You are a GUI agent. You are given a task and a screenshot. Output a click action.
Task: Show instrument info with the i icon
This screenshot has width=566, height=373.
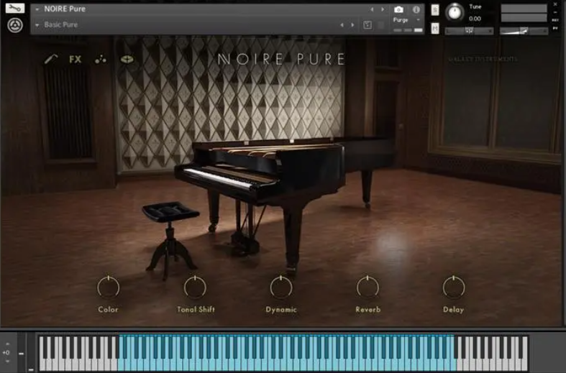pos(416,9)
